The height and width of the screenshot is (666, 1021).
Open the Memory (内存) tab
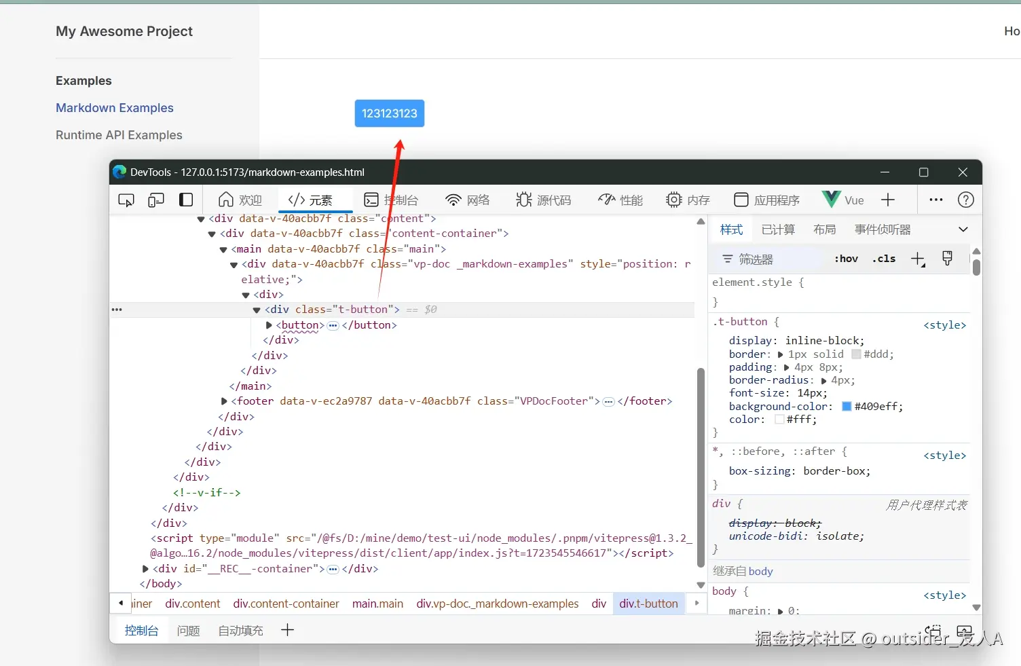[688, 200]
